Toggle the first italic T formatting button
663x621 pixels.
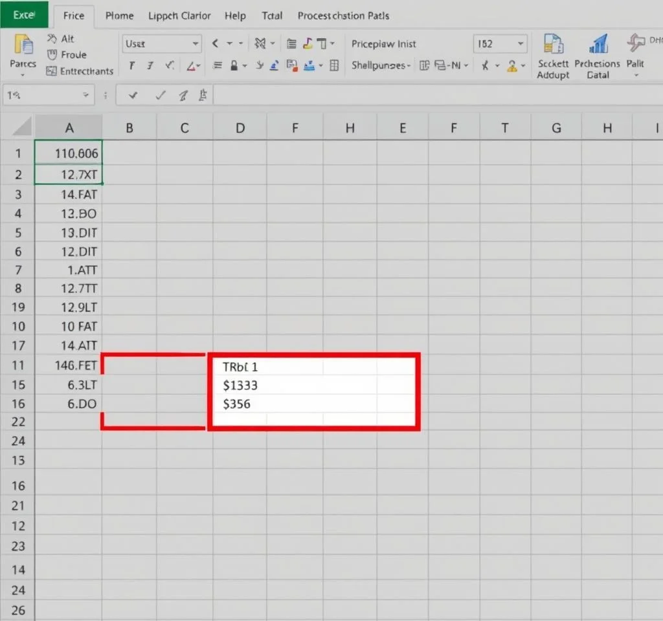(x=132, y=65)
